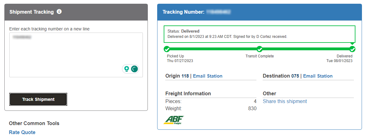Click Email Station link next to Destination 075

(318, 76)
